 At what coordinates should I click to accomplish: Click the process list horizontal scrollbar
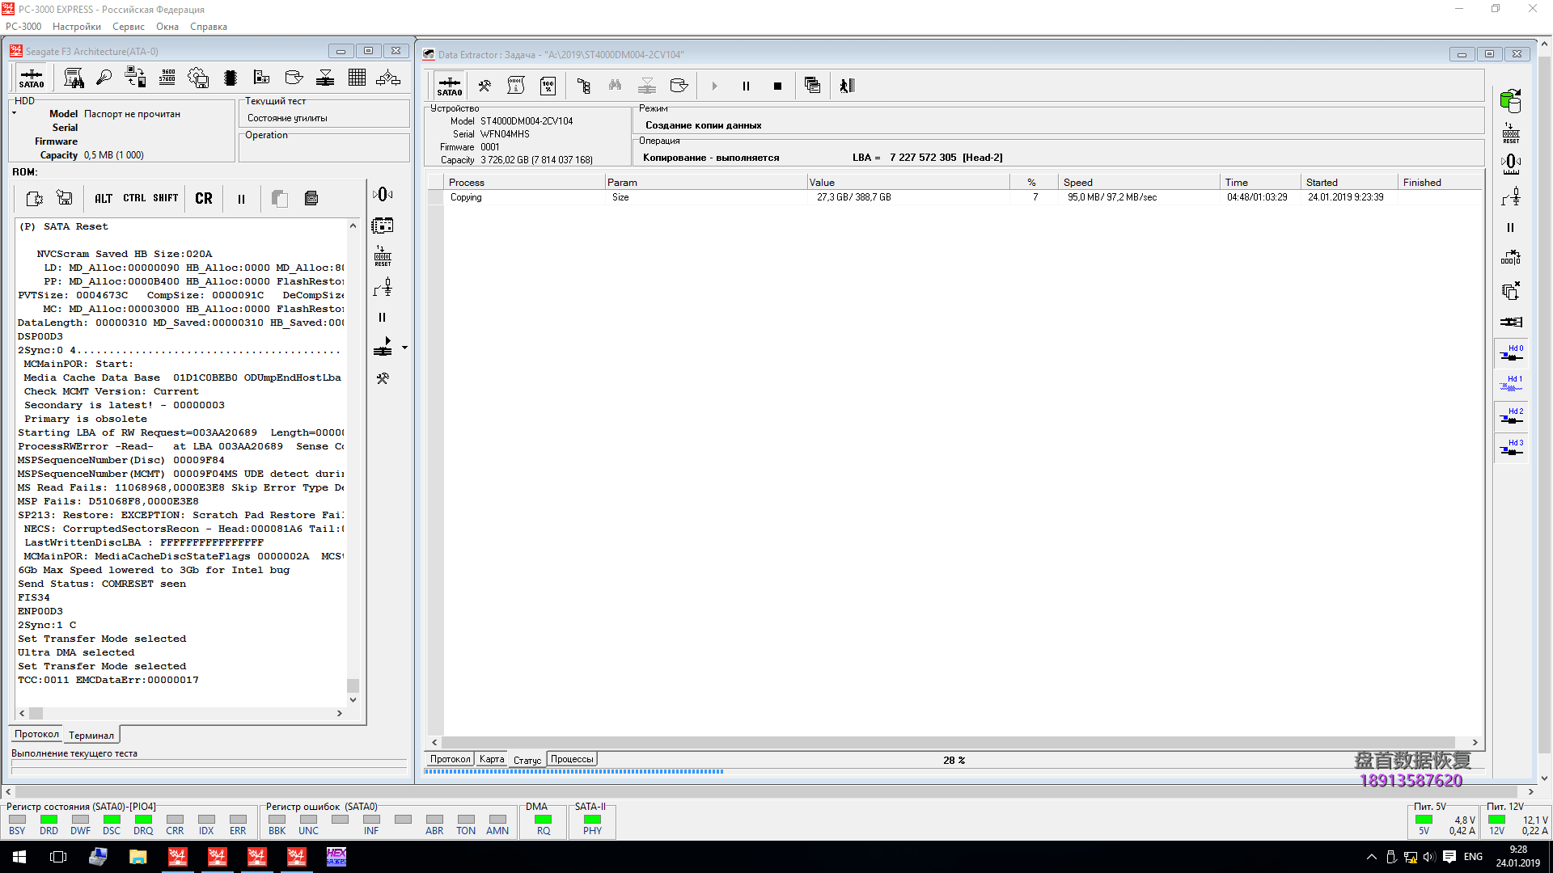click(954, 742)
